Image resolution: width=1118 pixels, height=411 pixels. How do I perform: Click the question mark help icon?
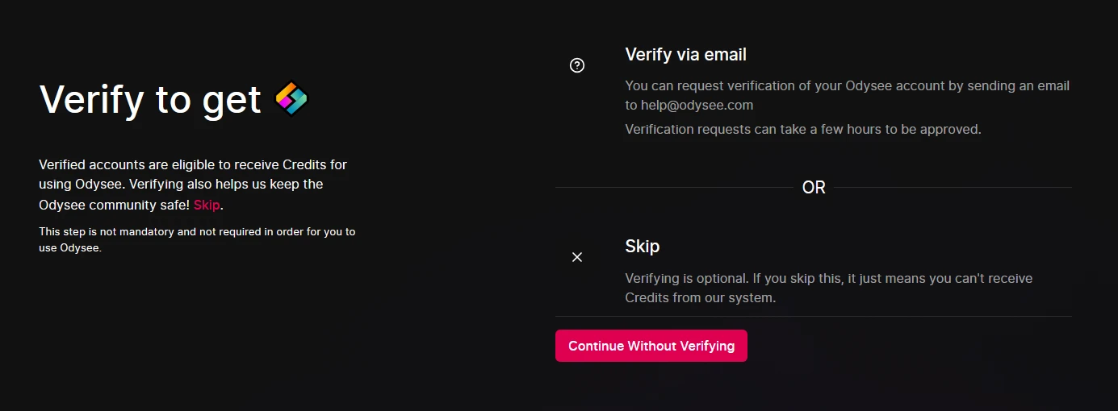(x=577, y=66)
